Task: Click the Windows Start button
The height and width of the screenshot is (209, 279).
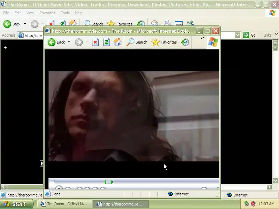Action: tap(16, 204)
